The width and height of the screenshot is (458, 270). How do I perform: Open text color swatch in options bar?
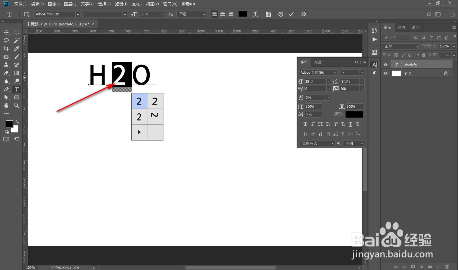(243, 14)
